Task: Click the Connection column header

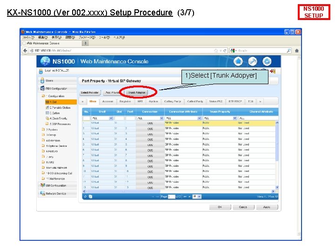Action: (x=150, y=112)
